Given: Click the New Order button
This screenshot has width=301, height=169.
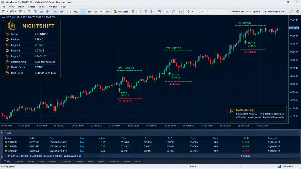Looking at the screenshot, I should coord(121,12).
